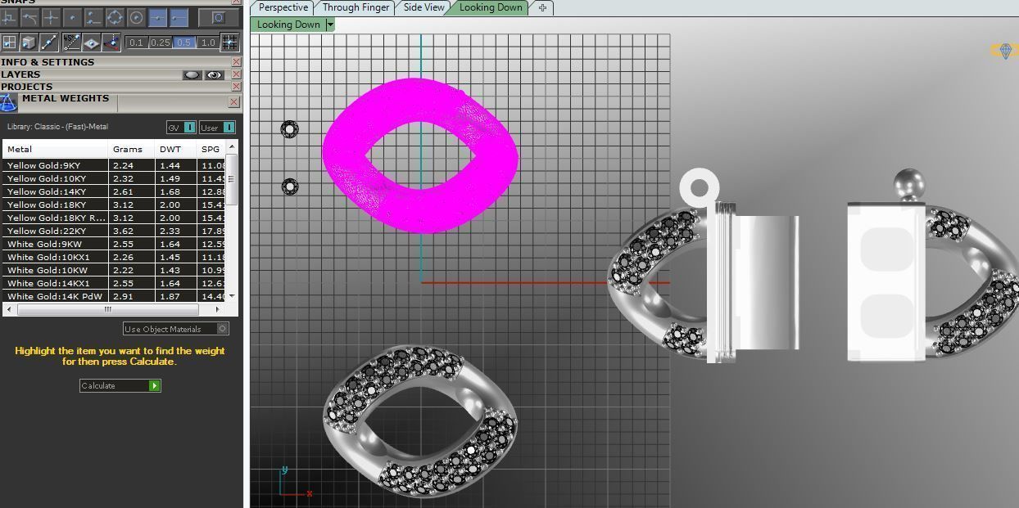Toggle the perpendicular snap icon
Viewport: 1019px width, 508px height.
point(93,17)
